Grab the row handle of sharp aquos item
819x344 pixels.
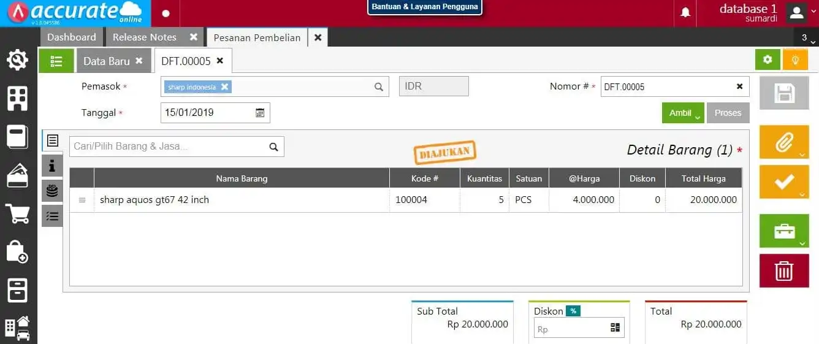point(82,200)
